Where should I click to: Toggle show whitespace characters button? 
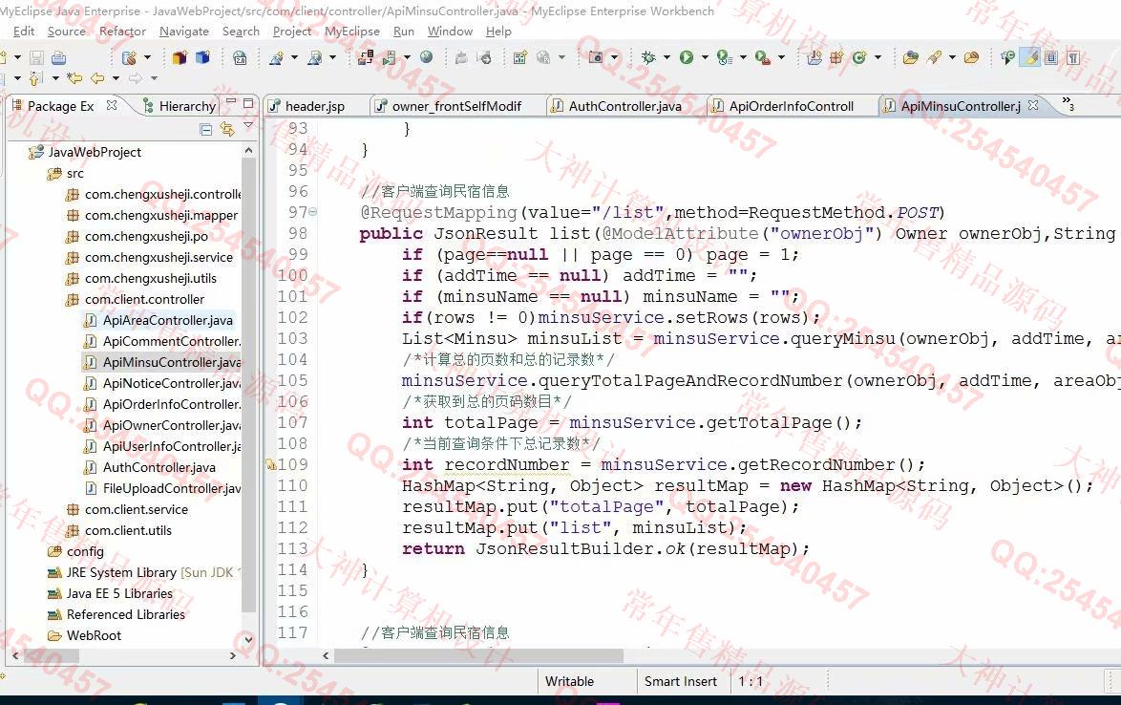[x=1073, y=58]
